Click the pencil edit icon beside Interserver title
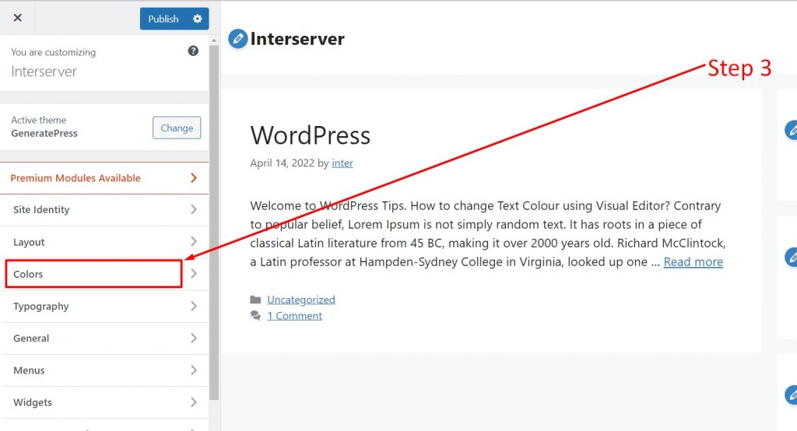Screen dimensions: 797x431 (237, 39)
